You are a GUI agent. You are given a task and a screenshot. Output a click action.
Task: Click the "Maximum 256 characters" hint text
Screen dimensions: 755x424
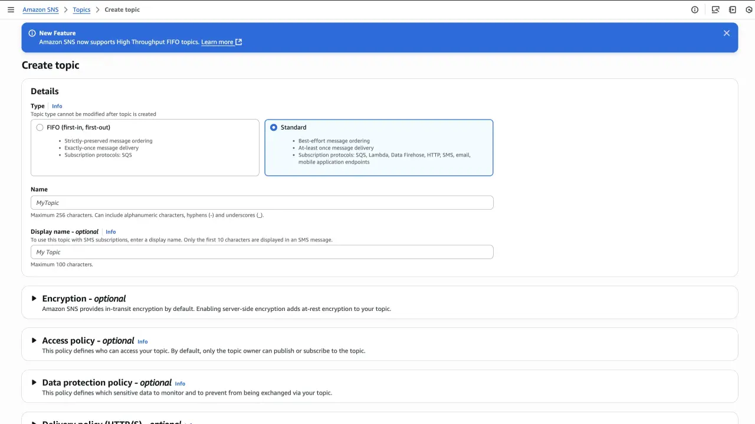[x=147, y=215]
